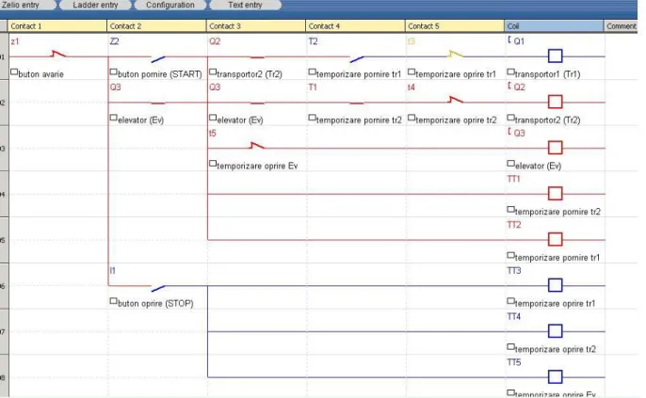Click 'temporizare pornire tr1' text under TT2 coil

click(557, 258)
